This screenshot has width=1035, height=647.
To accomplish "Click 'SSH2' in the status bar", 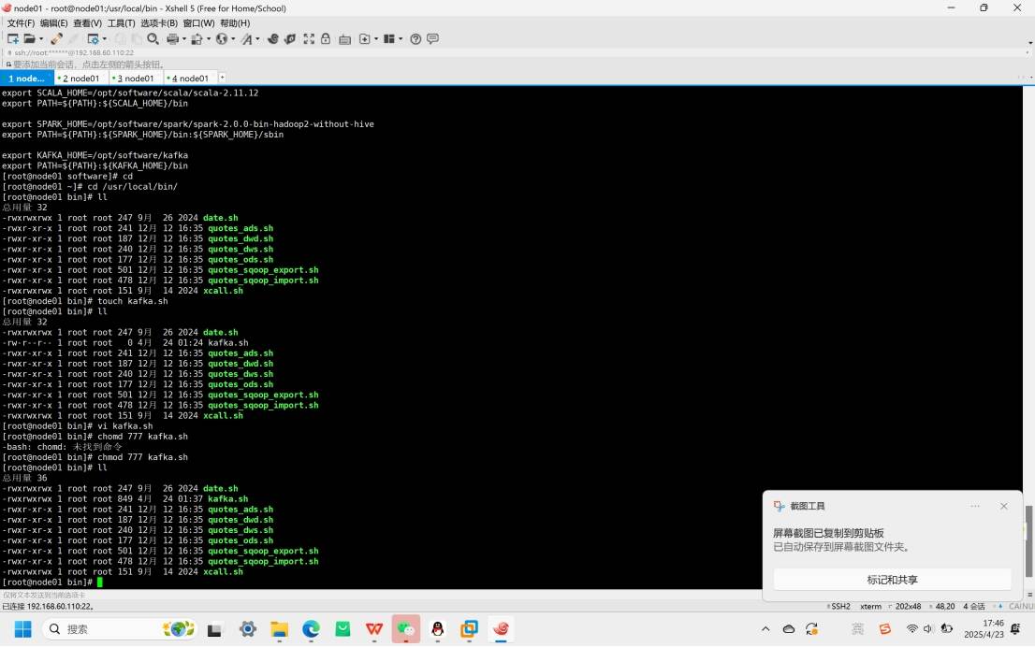I will [x=840, y=606].
